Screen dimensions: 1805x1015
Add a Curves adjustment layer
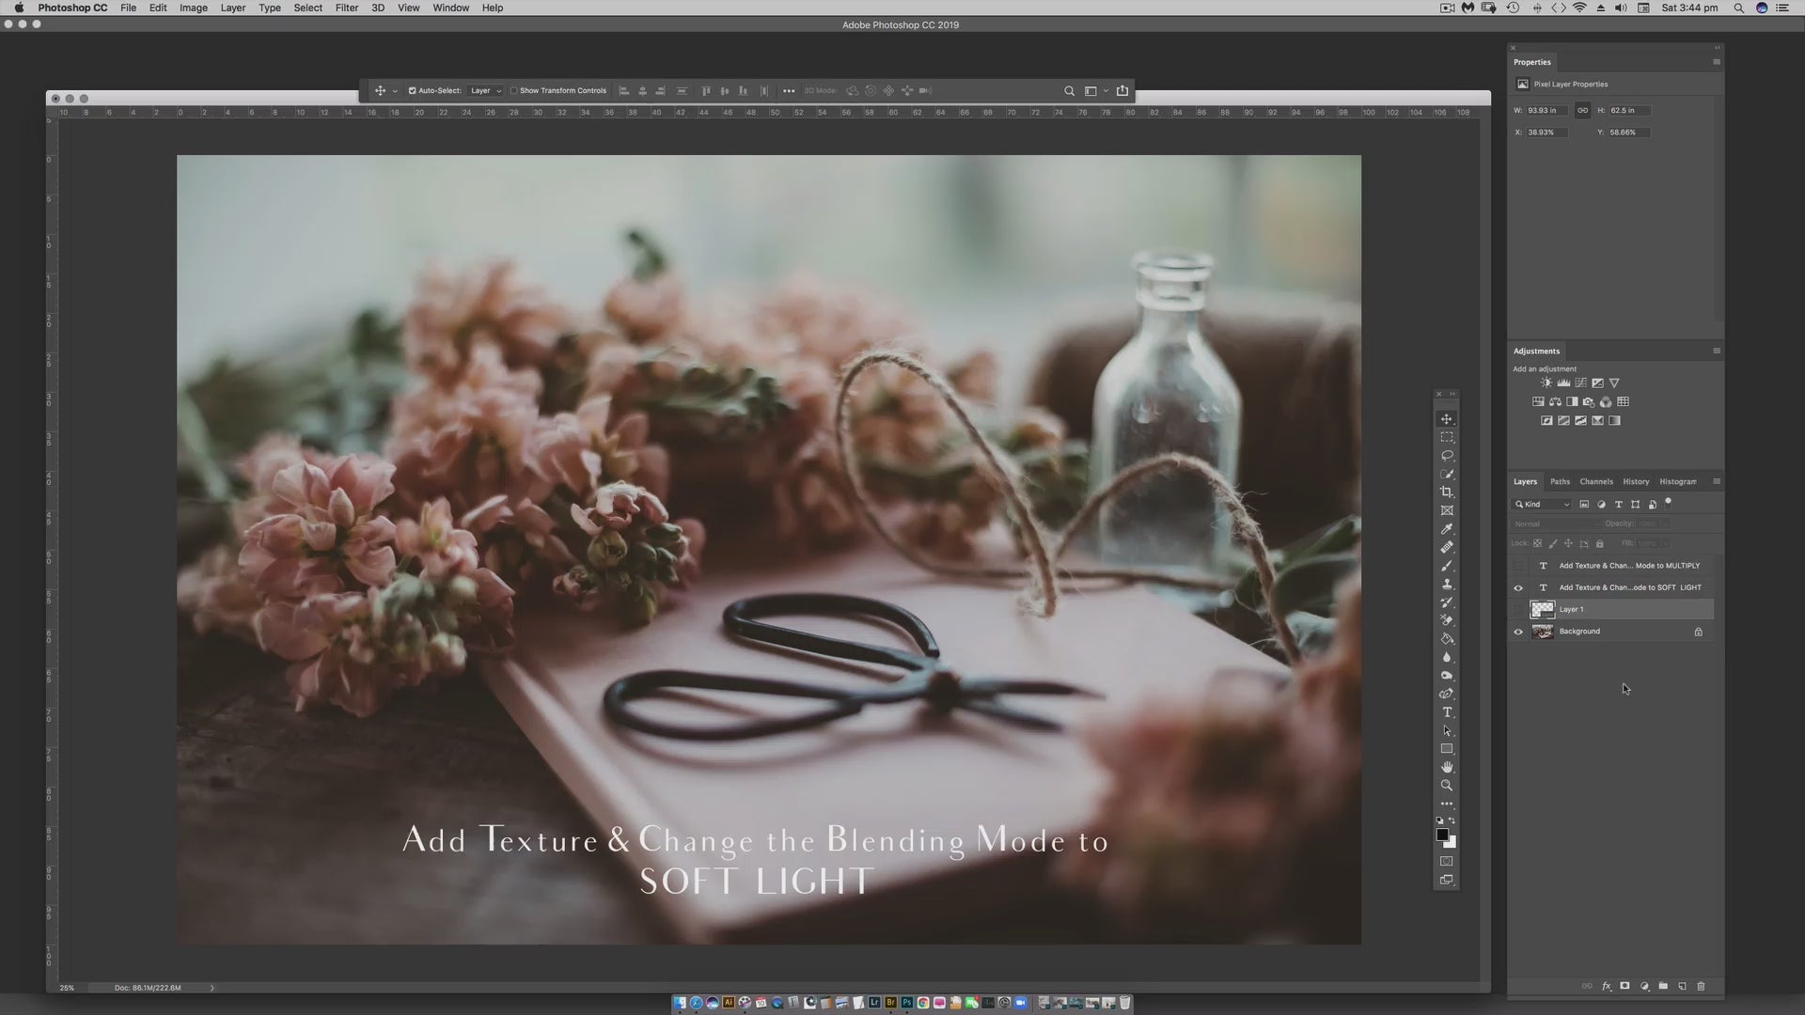[x=1580, y=383]
